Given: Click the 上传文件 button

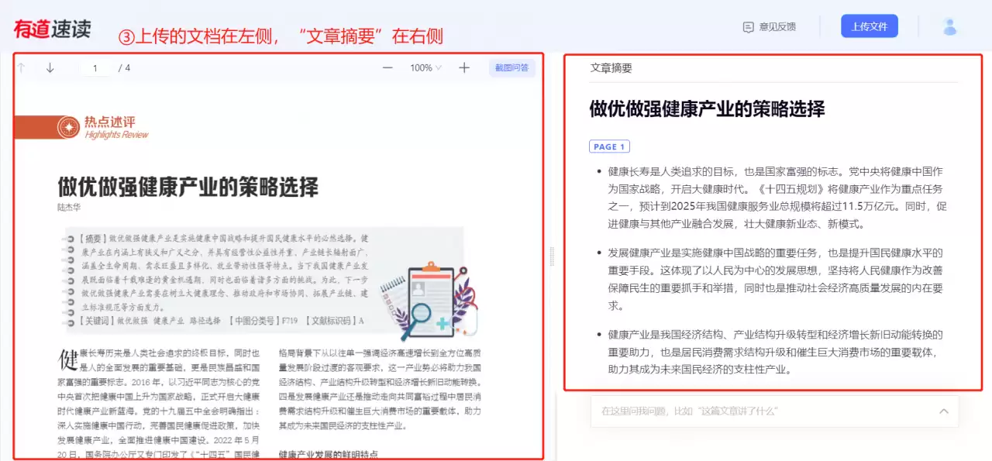Looking at the screenshot, I should (870, 26).
